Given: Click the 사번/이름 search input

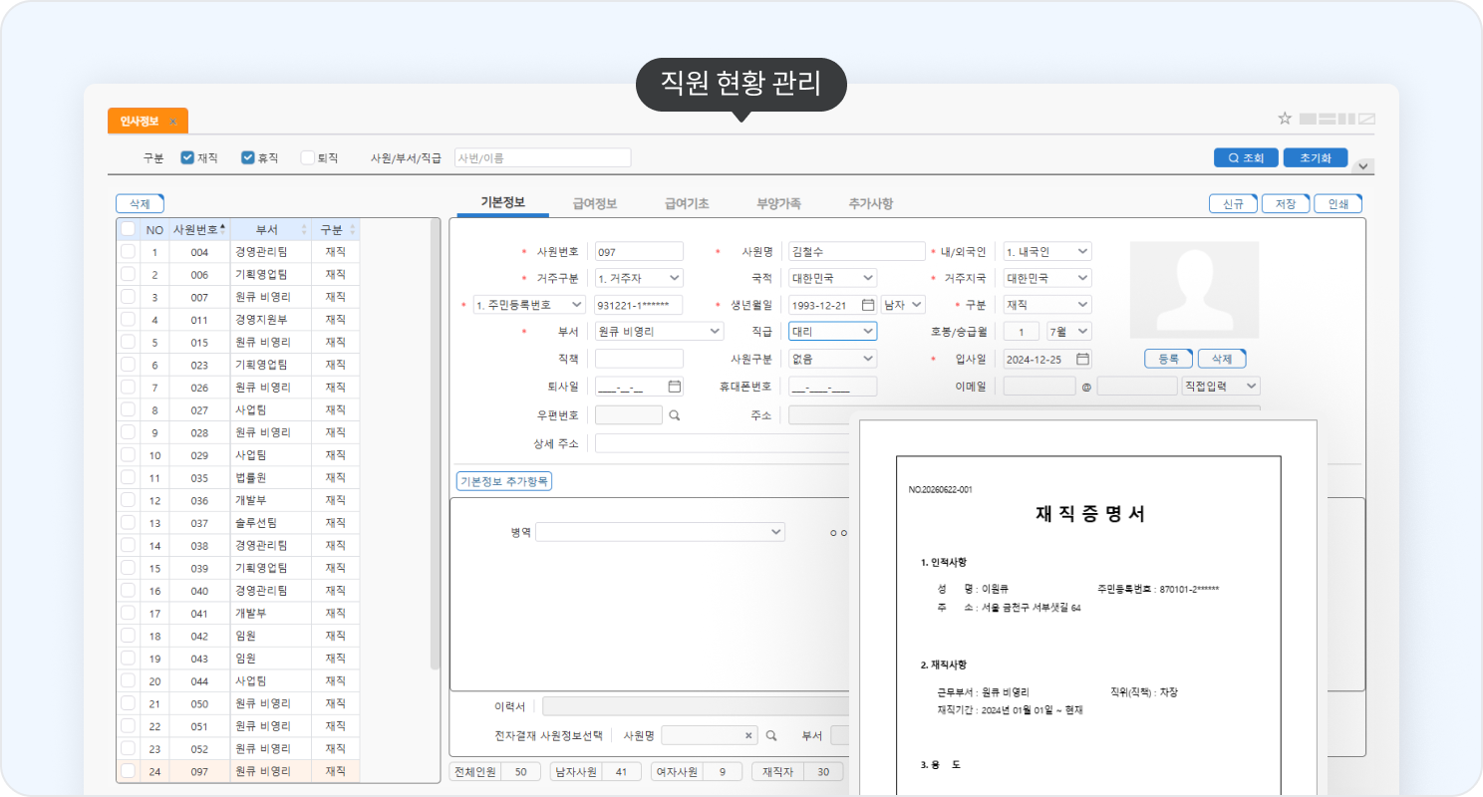Looking at the screenshot, I should [x=542, y=157].
